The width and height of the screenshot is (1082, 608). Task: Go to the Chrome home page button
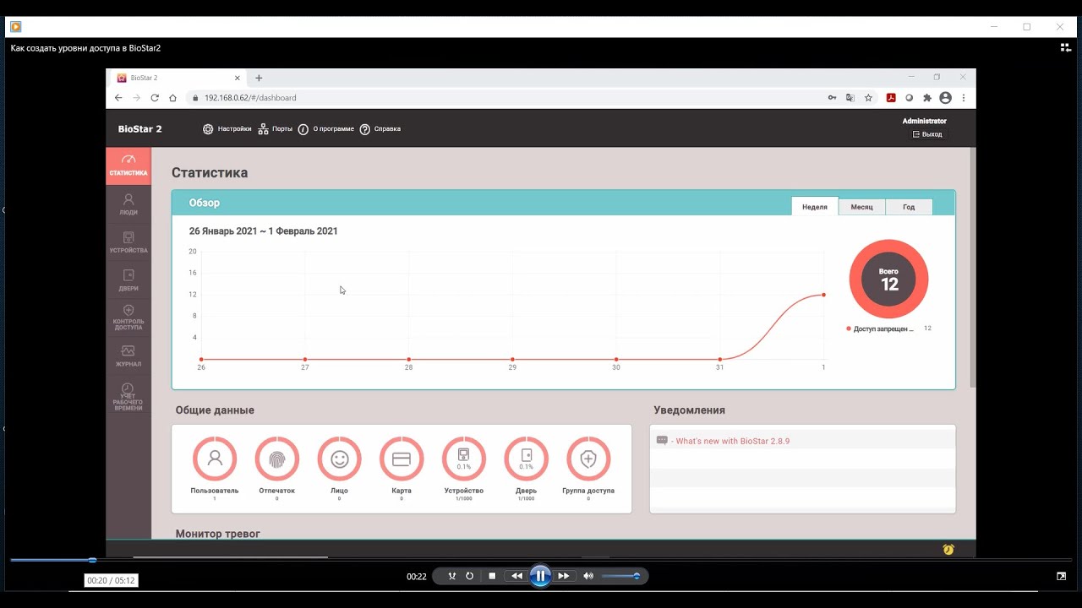[172, 98]
